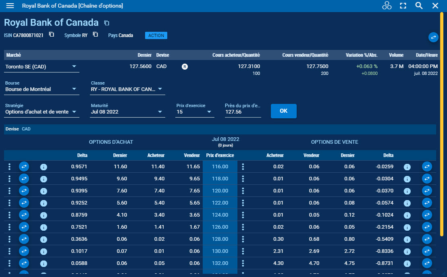
Task: Open info icon for 116.00 call option
Action: [x=44, y=167]
